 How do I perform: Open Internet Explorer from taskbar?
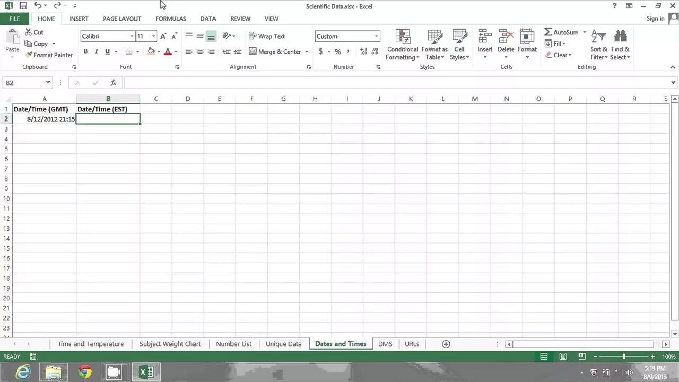point(23,372)
